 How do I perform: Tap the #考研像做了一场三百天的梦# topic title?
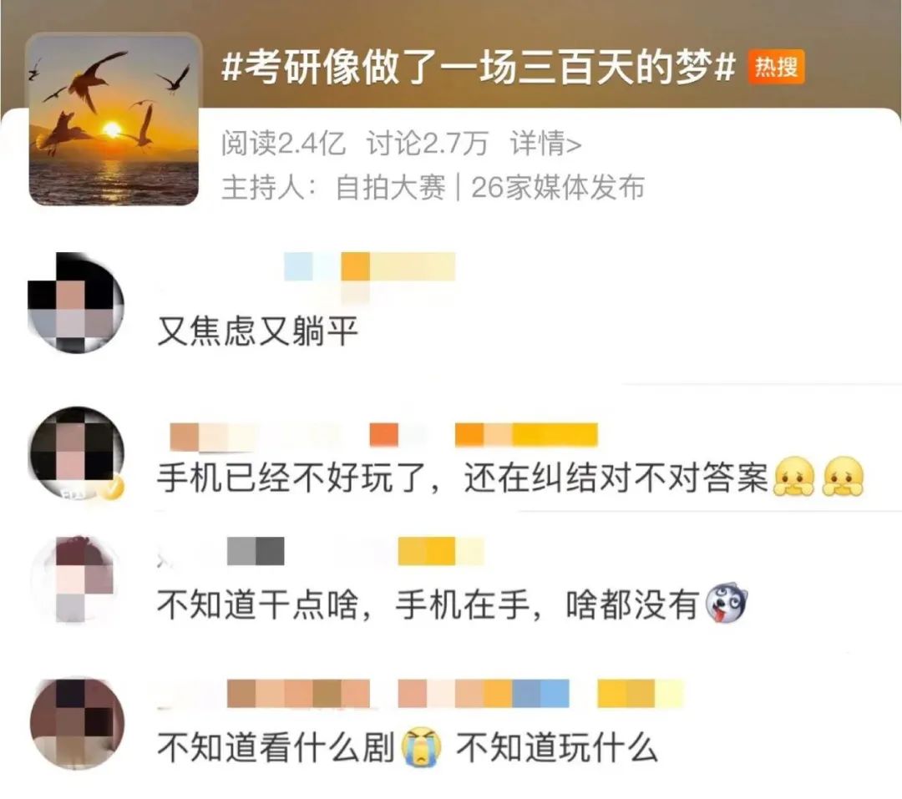pyautogui.click(x=479, y=68)
